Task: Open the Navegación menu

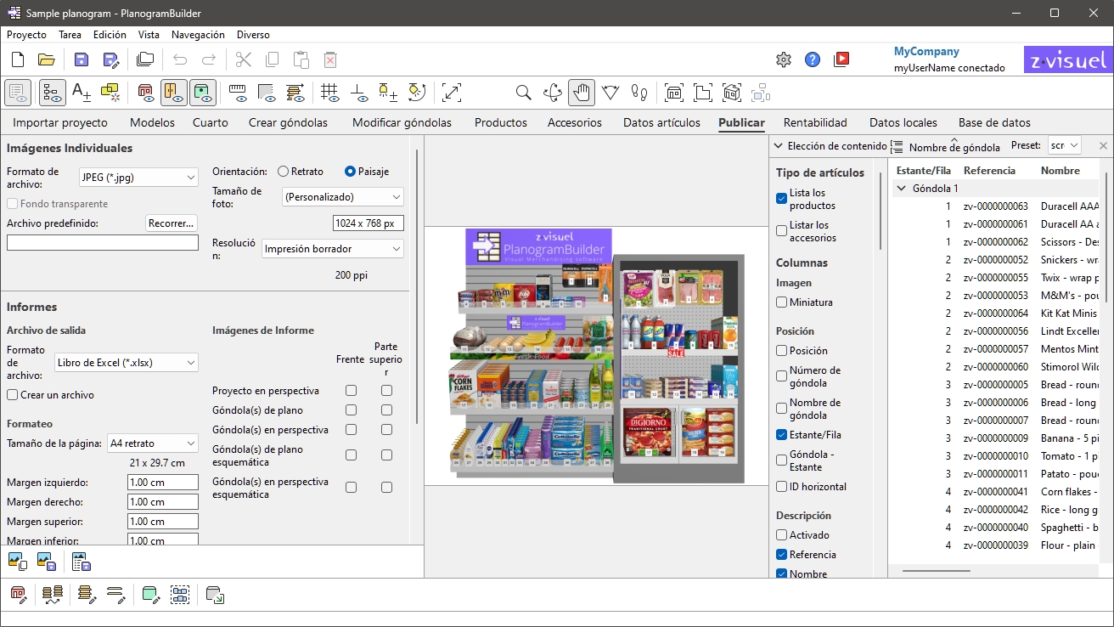Action: tap(198, 35)
